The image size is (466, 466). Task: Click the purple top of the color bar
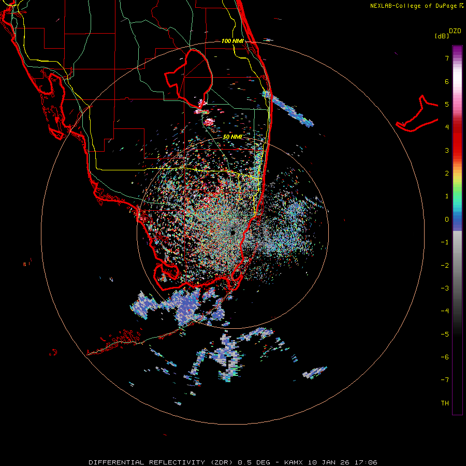click(x=457, y=51)
